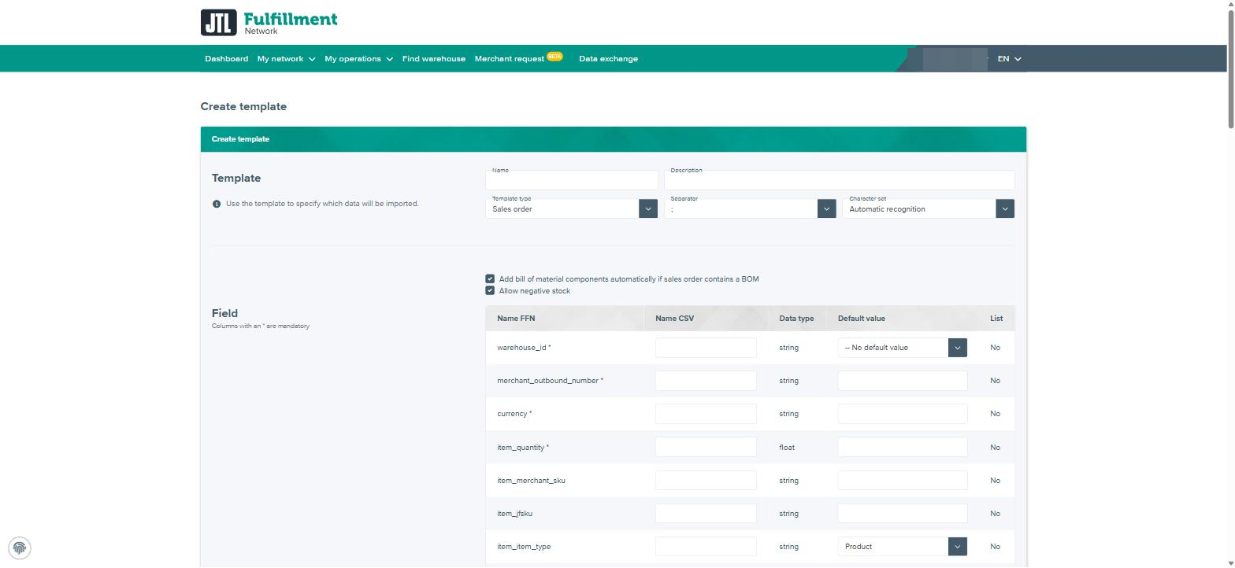The image size is (1235, 568).
Task: Click the default value field for item_quantity
Action: [x=903, y=447]
